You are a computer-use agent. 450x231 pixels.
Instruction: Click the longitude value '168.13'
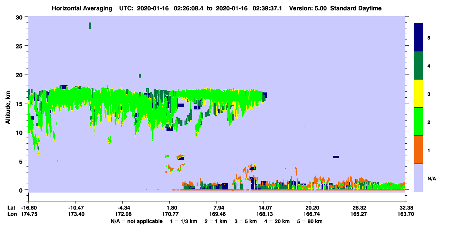[x=264, y=214]
